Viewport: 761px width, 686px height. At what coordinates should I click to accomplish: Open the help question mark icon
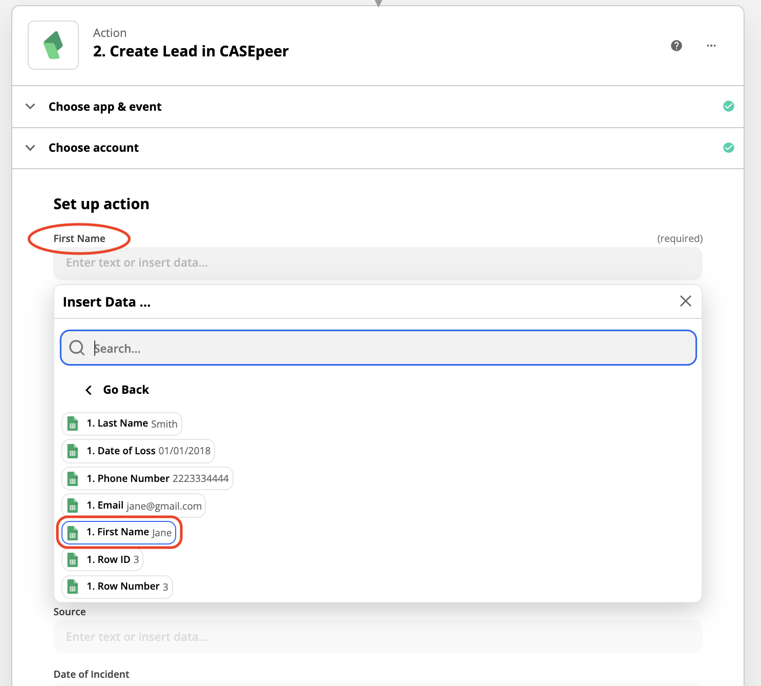(x=677, y=46)
